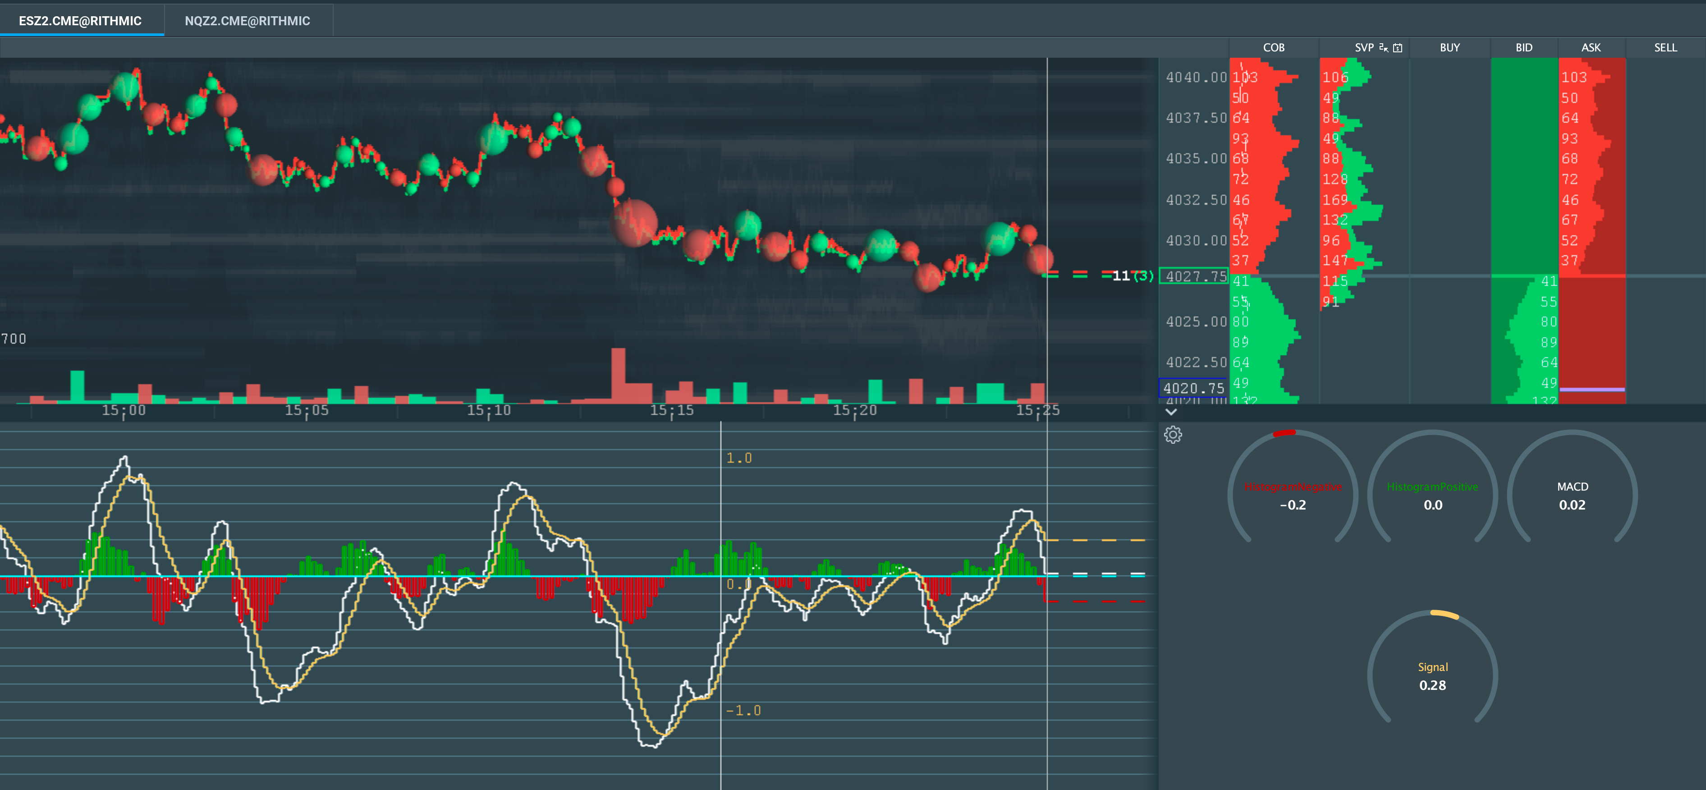The width and height of the screenshot is (1706, 790).
Task: Click the BID column header
Action: pyautogui.click(x=1524, y=47)
